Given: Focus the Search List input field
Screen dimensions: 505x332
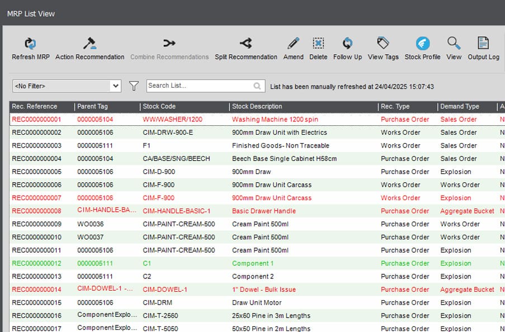Looking at the screenshot, I should 205,86.
